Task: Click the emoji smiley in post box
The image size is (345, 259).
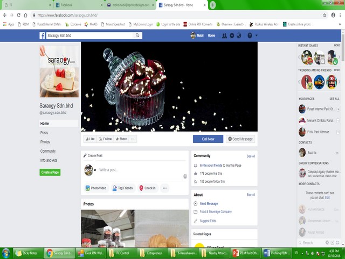Action: click(185, 176)
